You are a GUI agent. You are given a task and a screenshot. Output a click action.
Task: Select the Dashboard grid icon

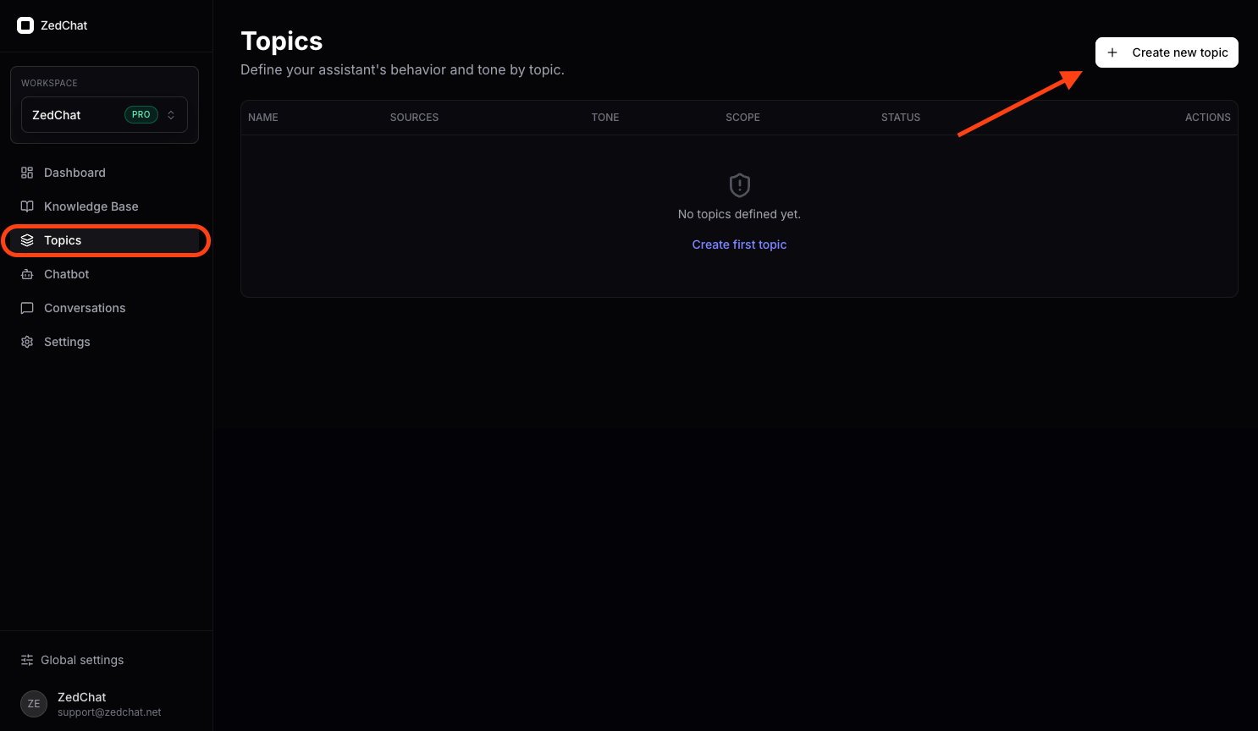[26, 173]
